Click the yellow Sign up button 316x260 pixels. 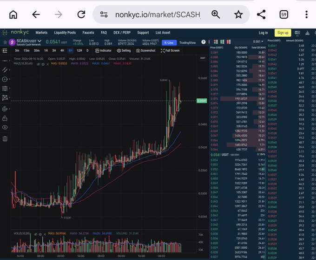[283, 33]
